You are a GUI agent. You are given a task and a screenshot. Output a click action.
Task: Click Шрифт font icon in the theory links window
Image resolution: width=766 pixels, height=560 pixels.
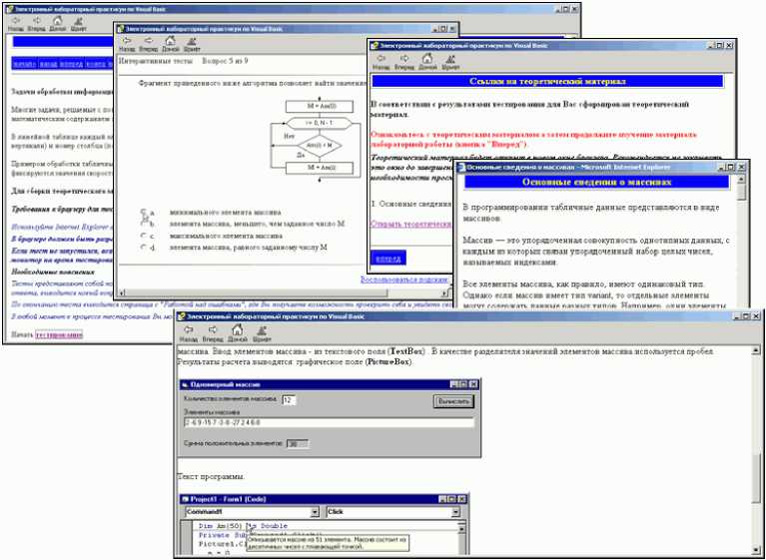click(450, 59)
